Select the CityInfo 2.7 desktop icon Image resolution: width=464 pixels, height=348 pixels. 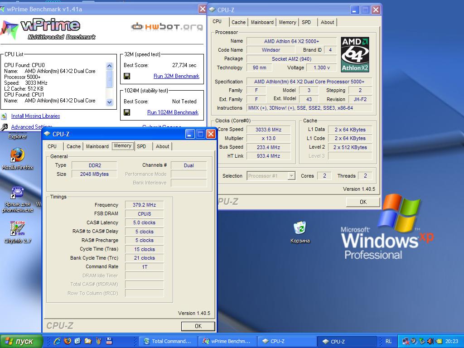(17, 228)
